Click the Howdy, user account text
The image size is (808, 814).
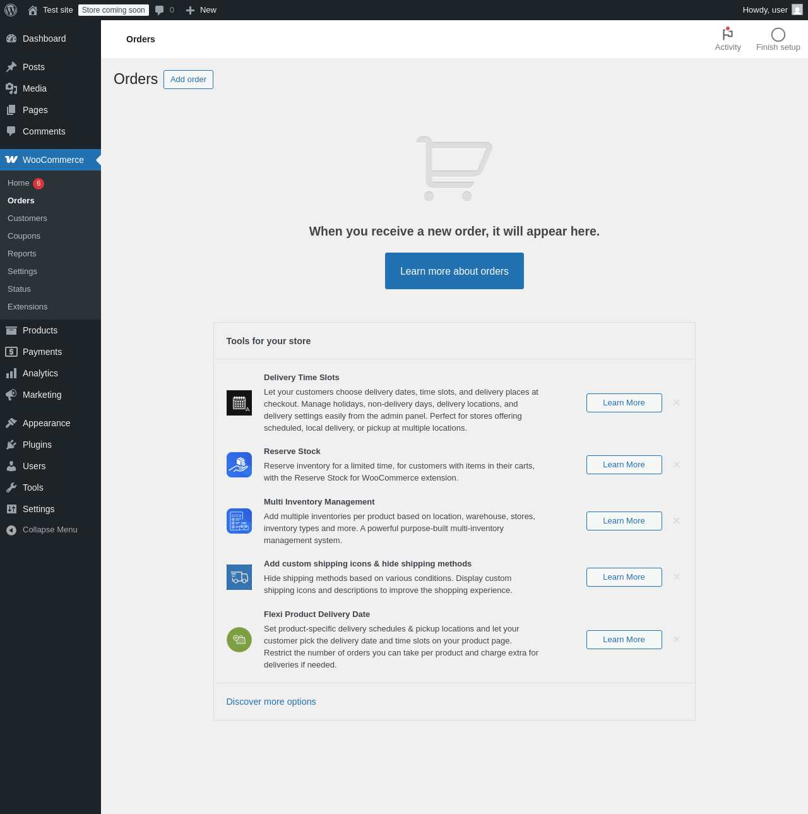tap(765, 10)
